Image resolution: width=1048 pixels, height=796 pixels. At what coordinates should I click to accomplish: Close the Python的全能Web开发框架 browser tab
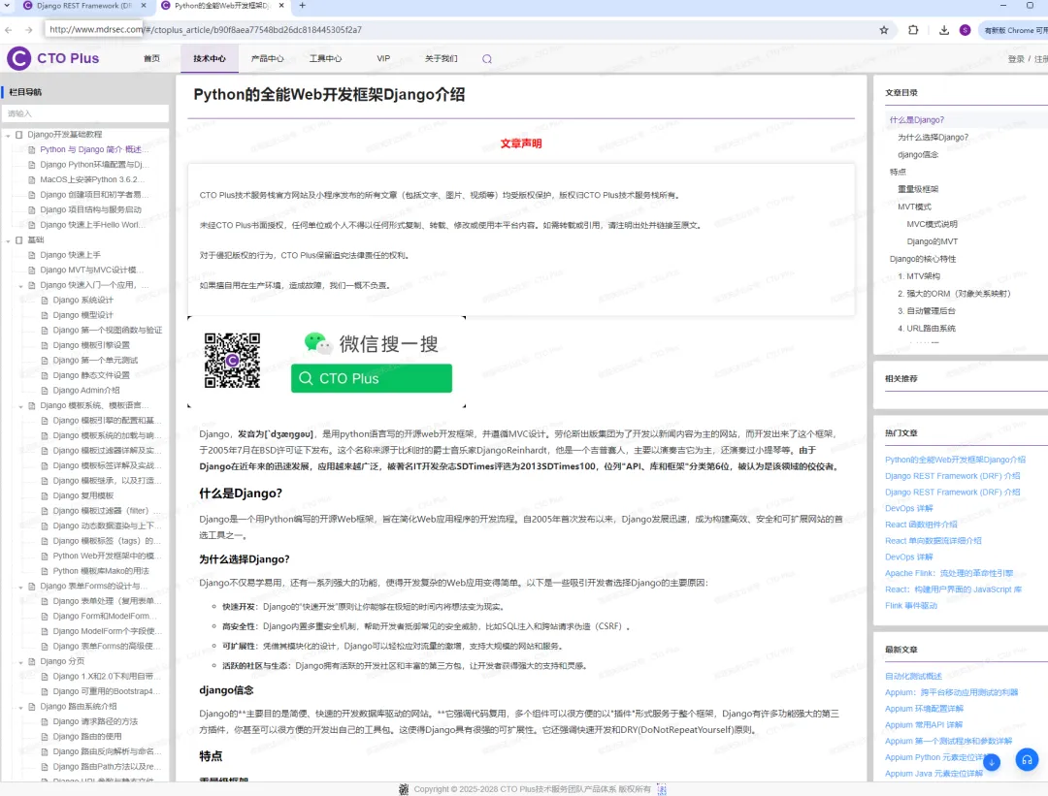tap(281, 6)
